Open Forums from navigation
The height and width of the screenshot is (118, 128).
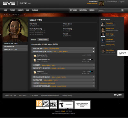point(92,10)
